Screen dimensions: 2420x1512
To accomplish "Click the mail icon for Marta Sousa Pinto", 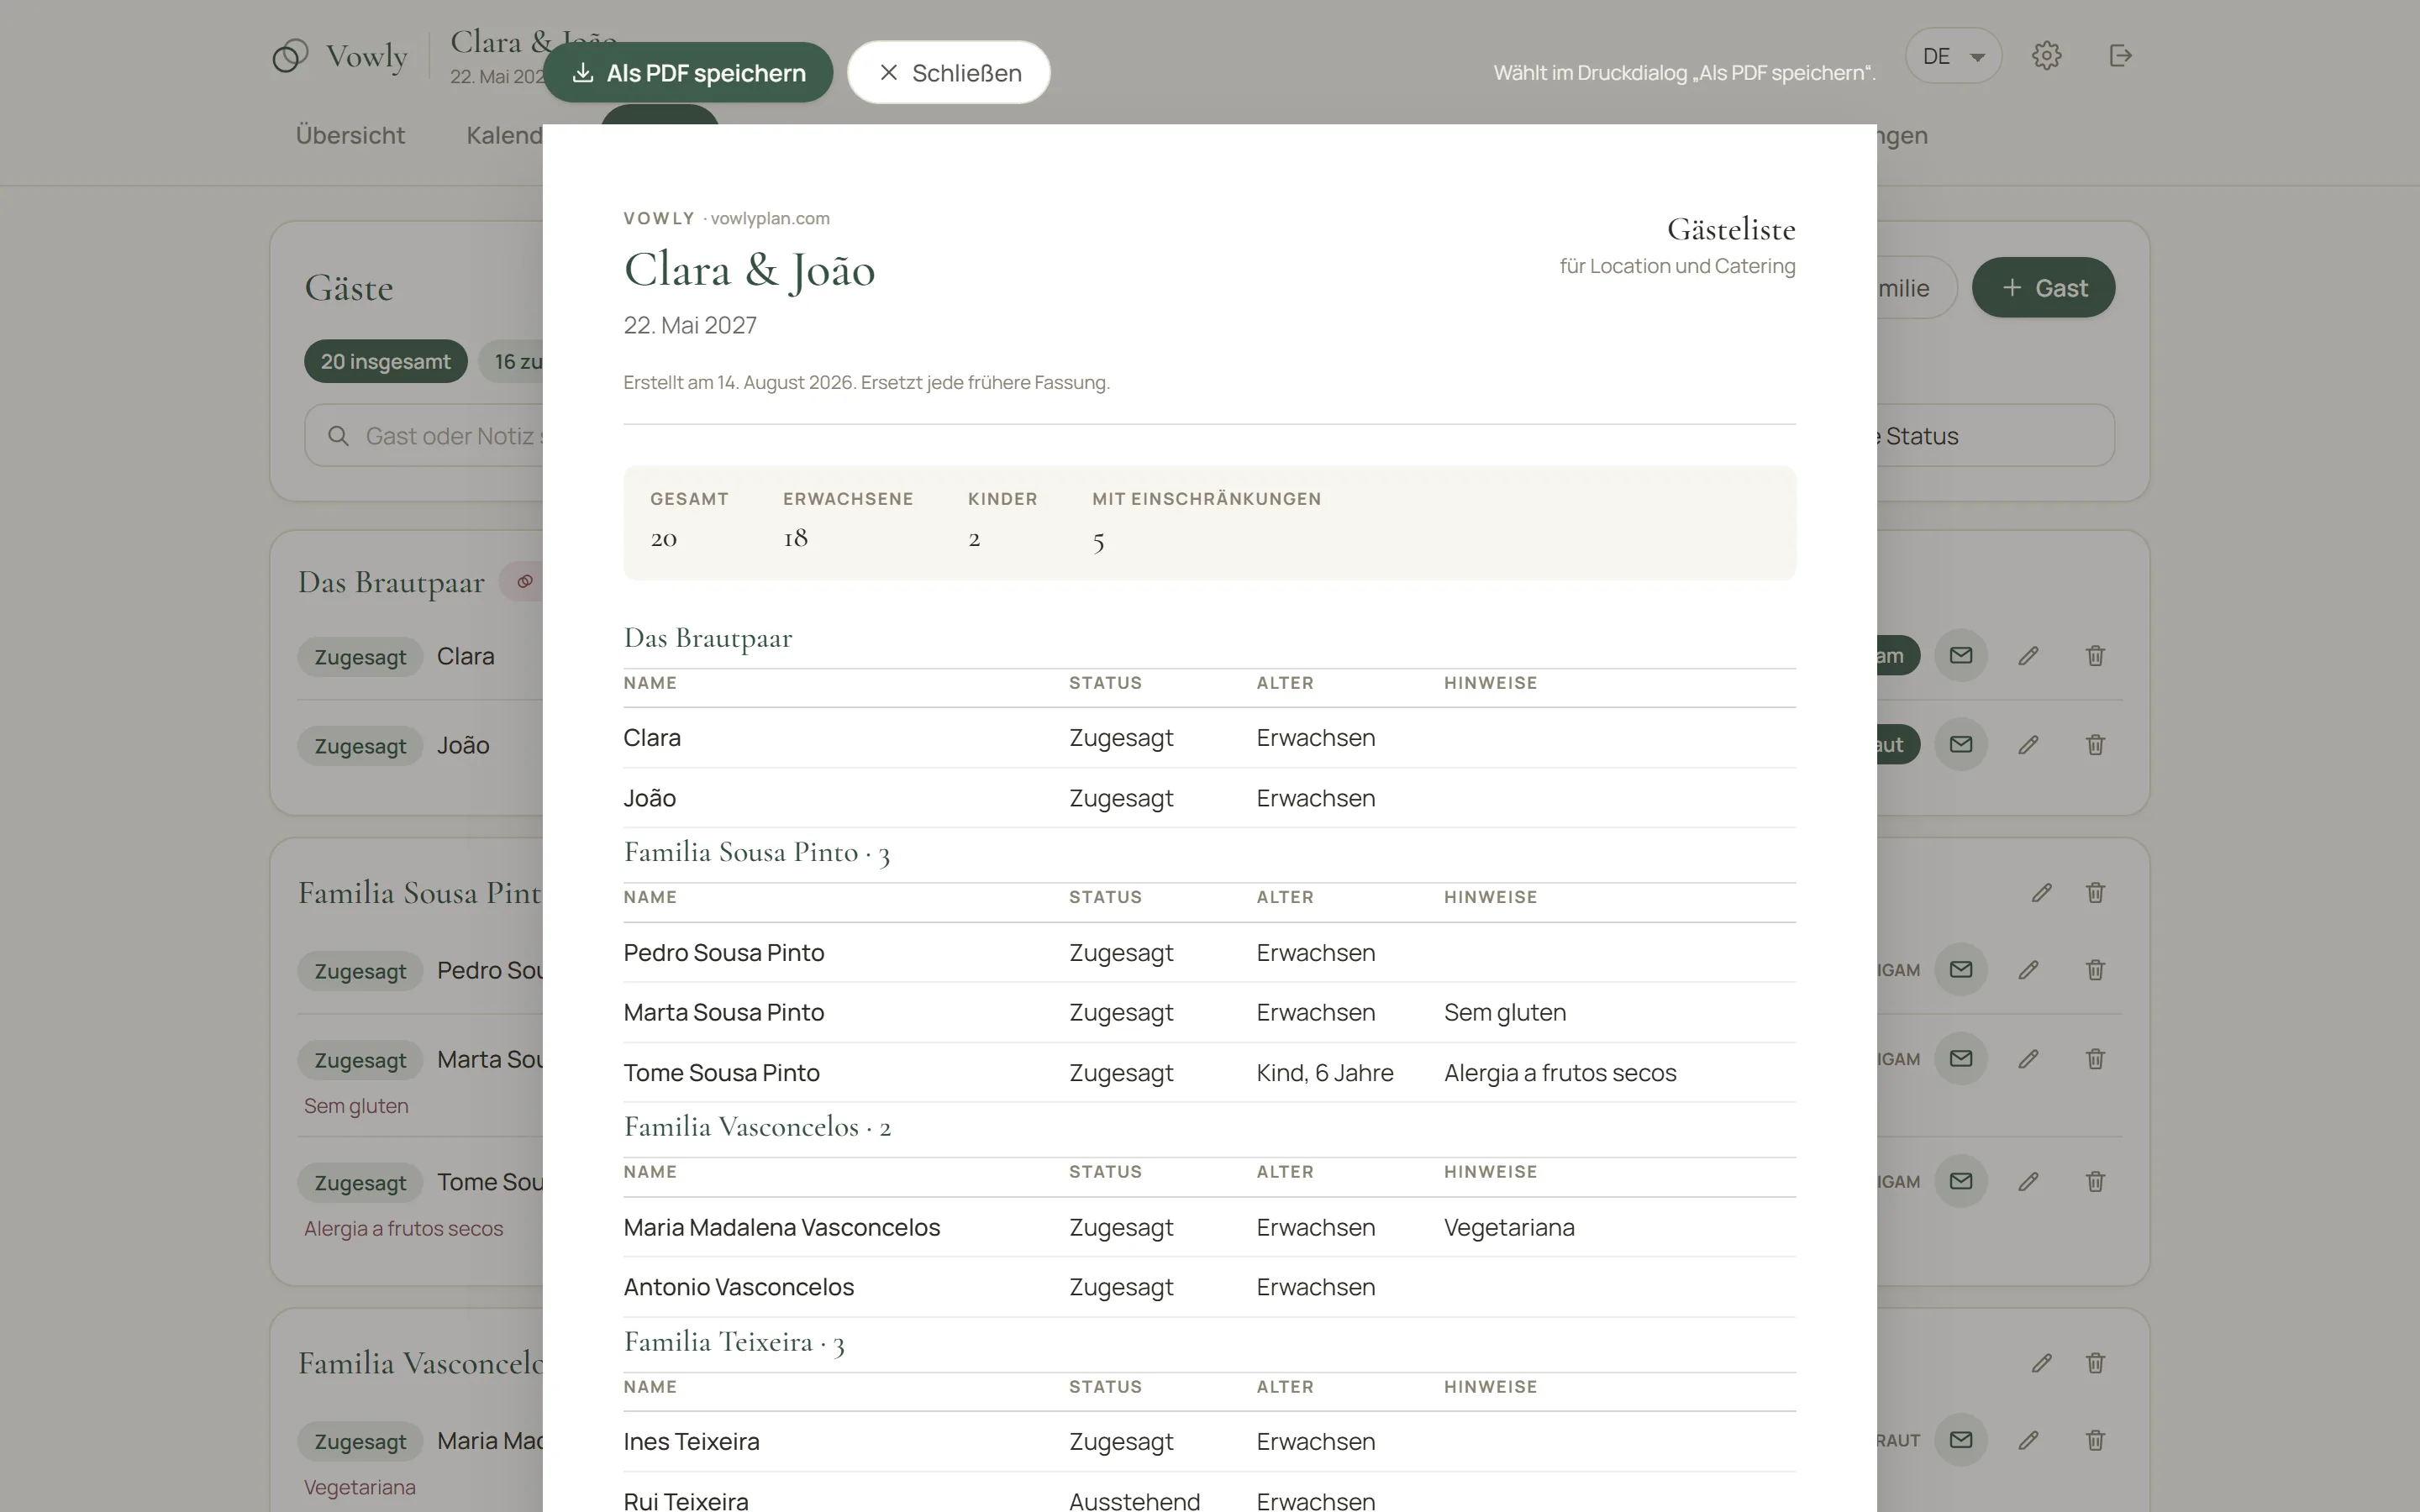I will point(1960,1058).
